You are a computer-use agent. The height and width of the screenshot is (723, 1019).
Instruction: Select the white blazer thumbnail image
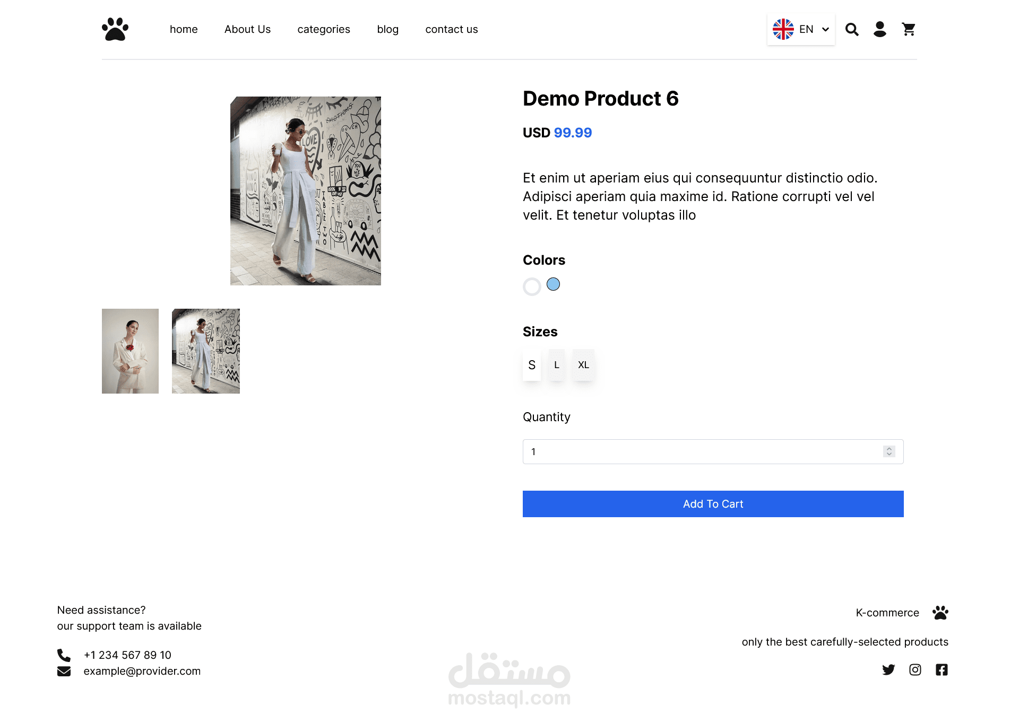(130, 351)
